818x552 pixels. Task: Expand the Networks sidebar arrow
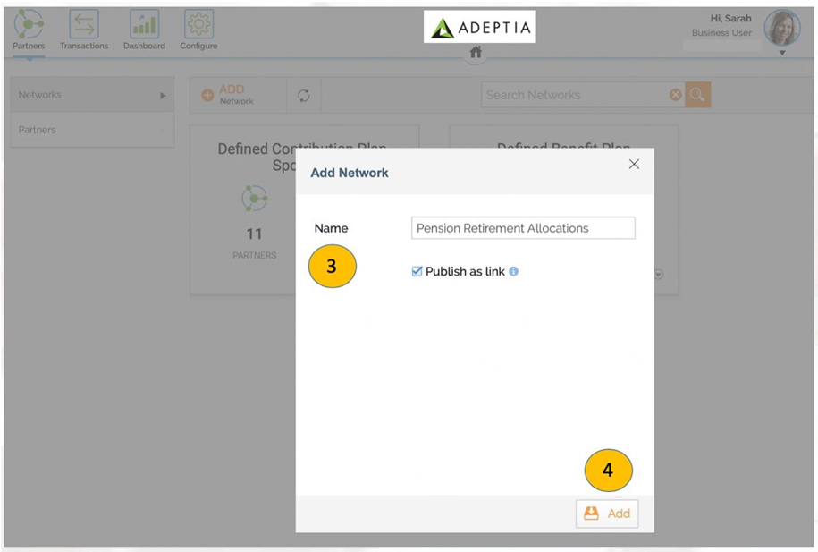[163, 96]
